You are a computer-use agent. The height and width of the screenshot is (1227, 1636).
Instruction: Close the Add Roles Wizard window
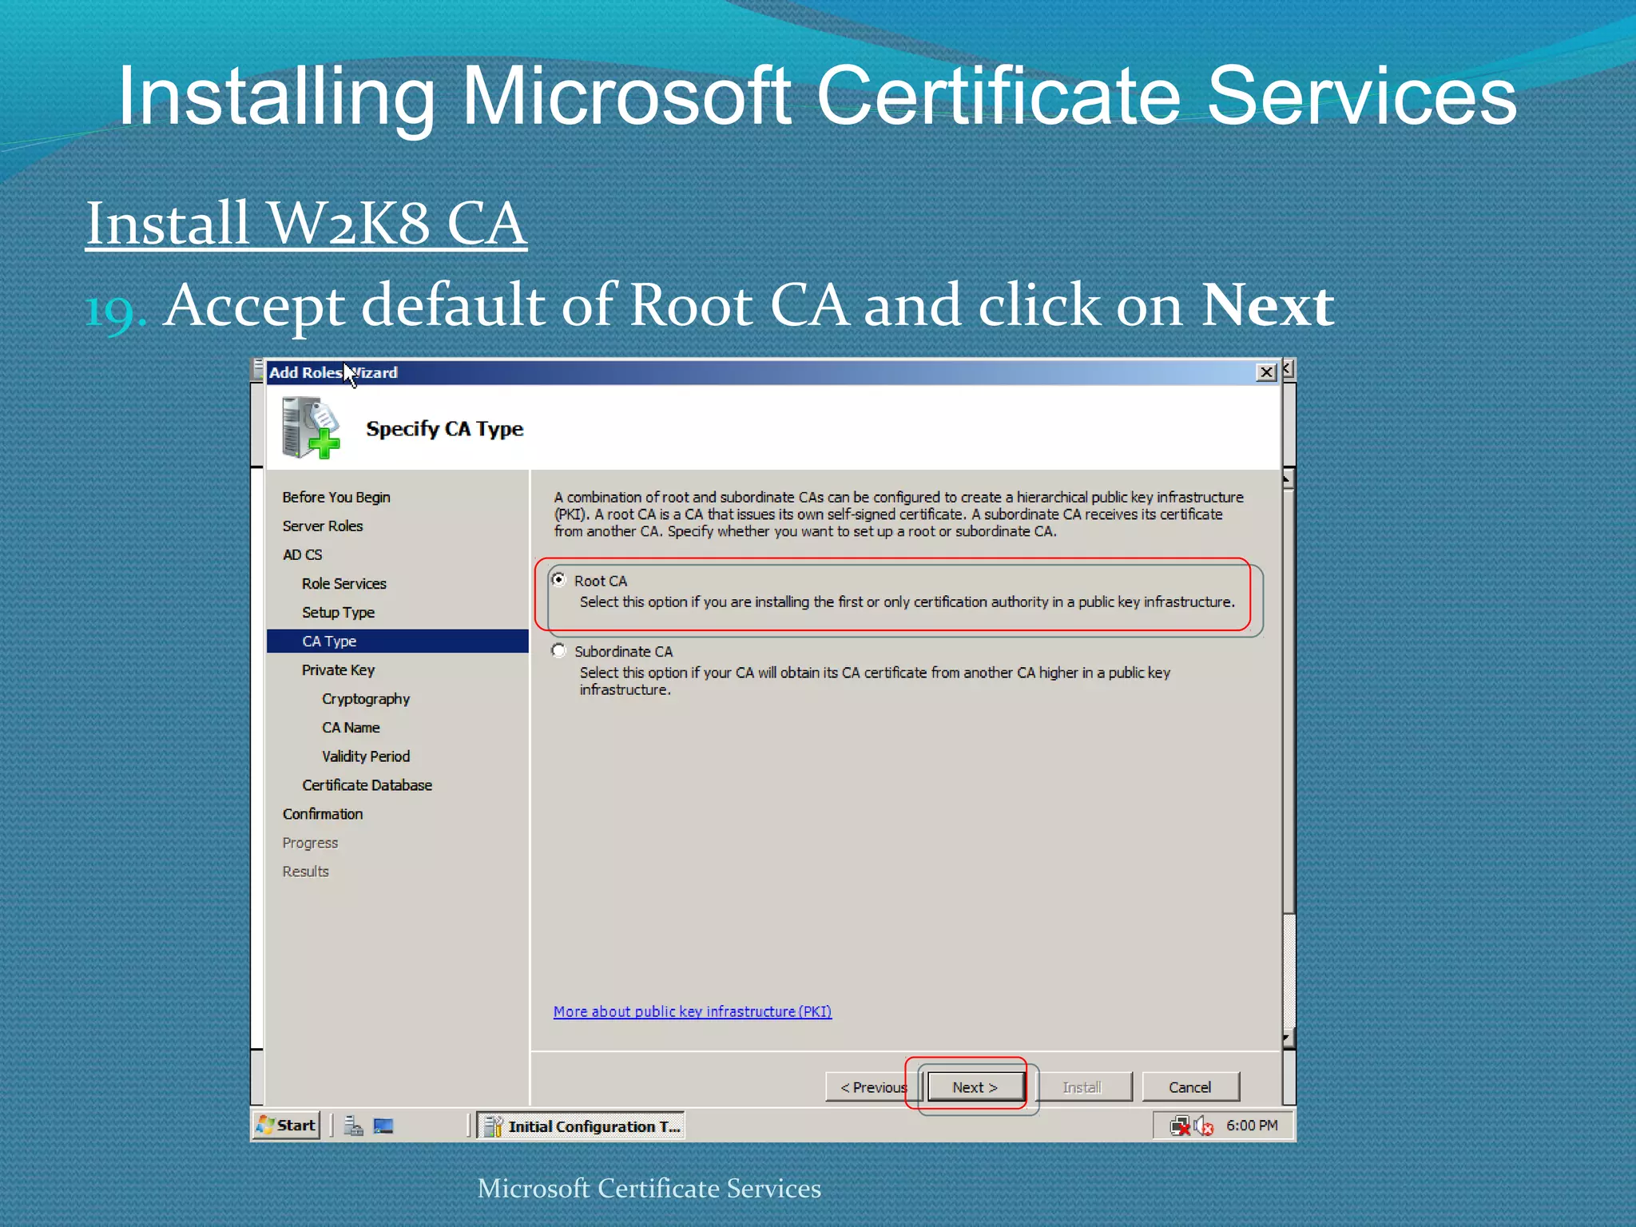pos(1266,372)
